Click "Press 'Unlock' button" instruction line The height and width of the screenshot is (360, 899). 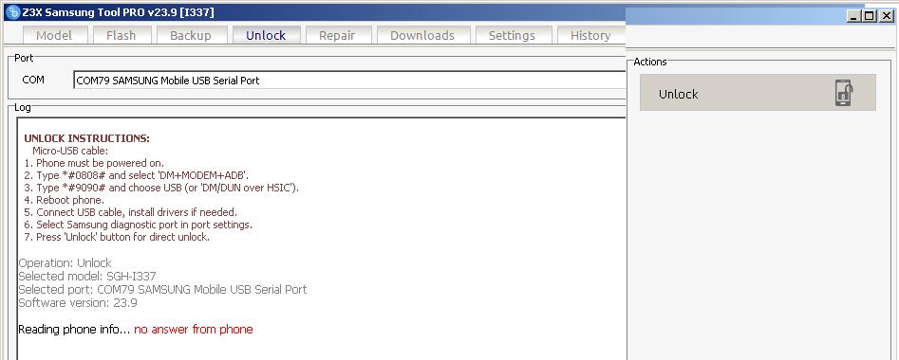(117, 237)
